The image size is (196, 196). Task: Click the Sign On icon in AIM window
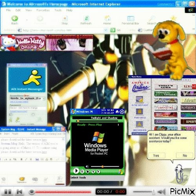click(39, 120)
